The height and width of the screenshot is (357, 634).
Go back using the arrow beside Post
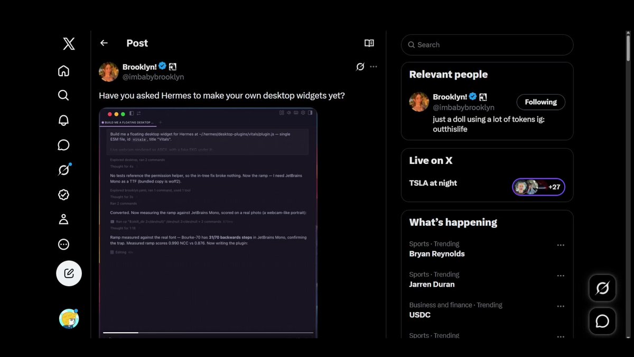point(104,43)
